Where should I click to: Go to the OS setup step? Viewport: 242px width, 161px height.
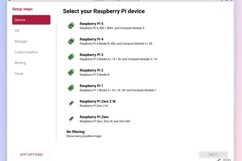[17, 31]
